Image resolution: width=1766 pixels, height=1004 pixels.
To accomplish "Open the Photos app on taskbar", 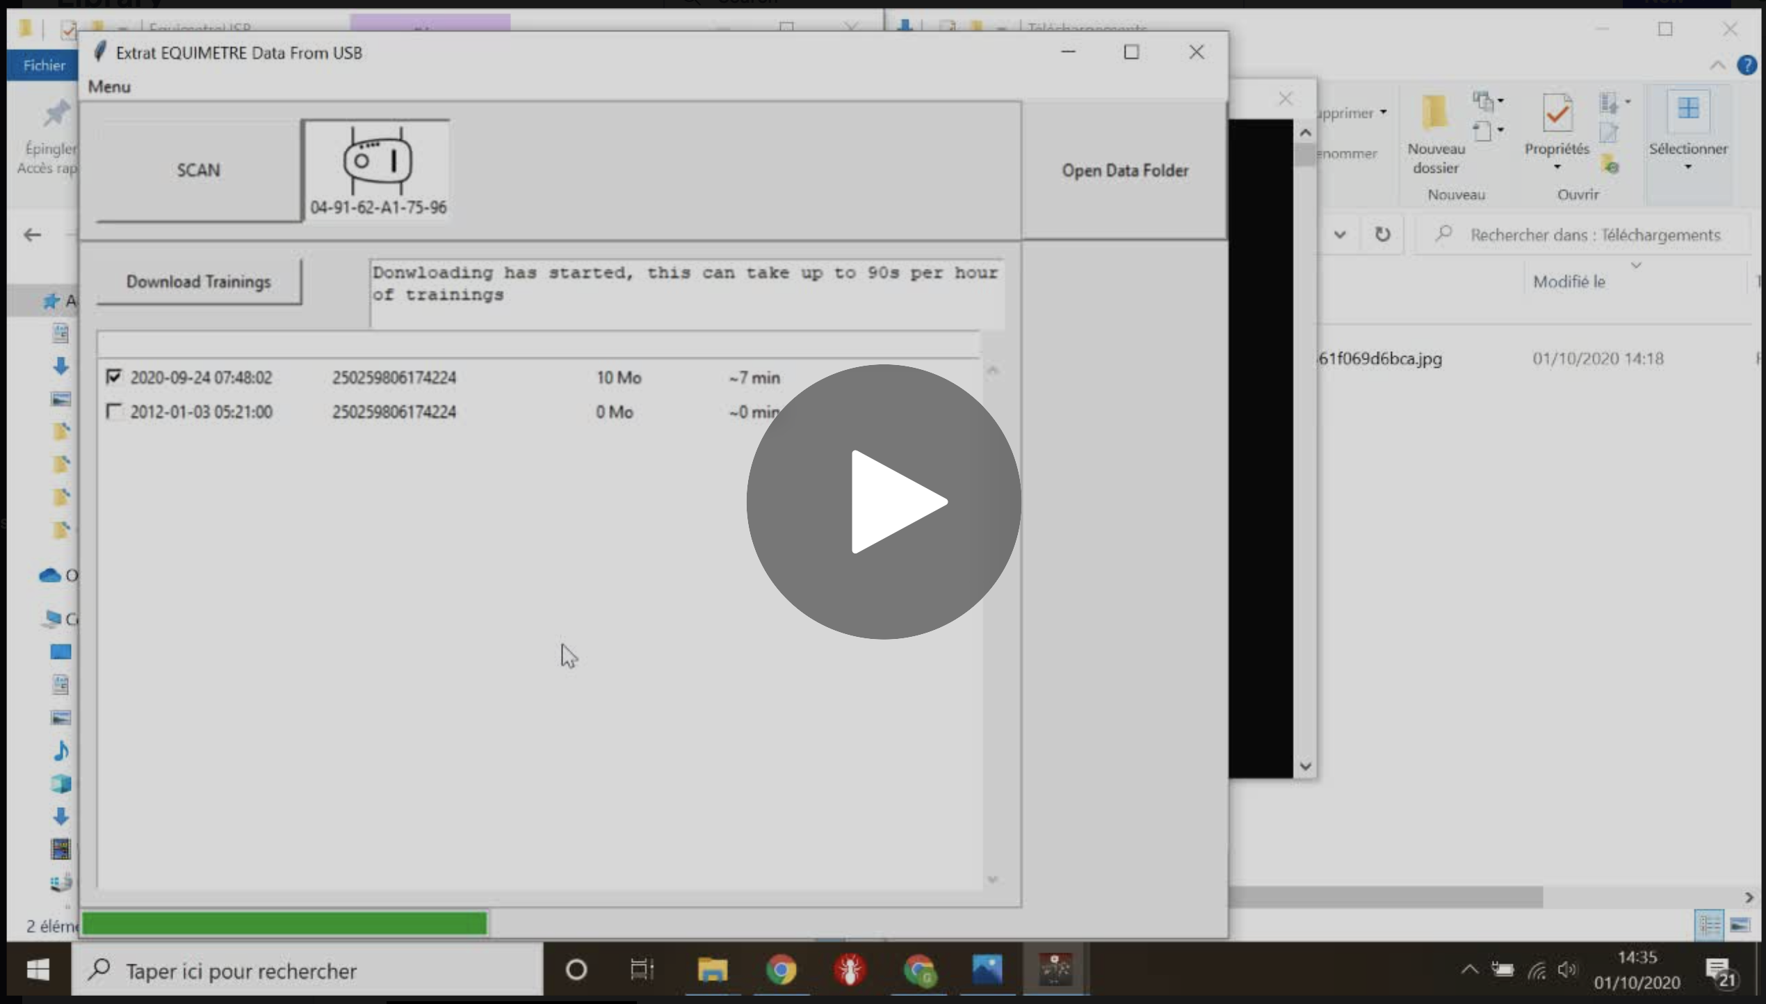I will coord(987,969).
